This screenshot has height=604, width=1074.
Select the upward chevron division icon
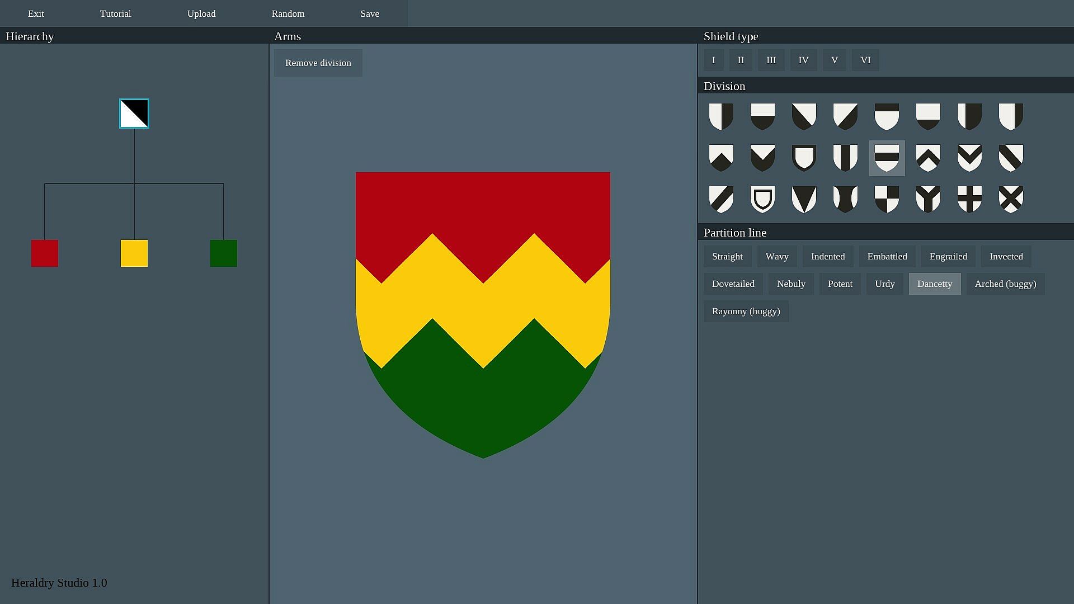pyautogui.click(x=928, y=158)
